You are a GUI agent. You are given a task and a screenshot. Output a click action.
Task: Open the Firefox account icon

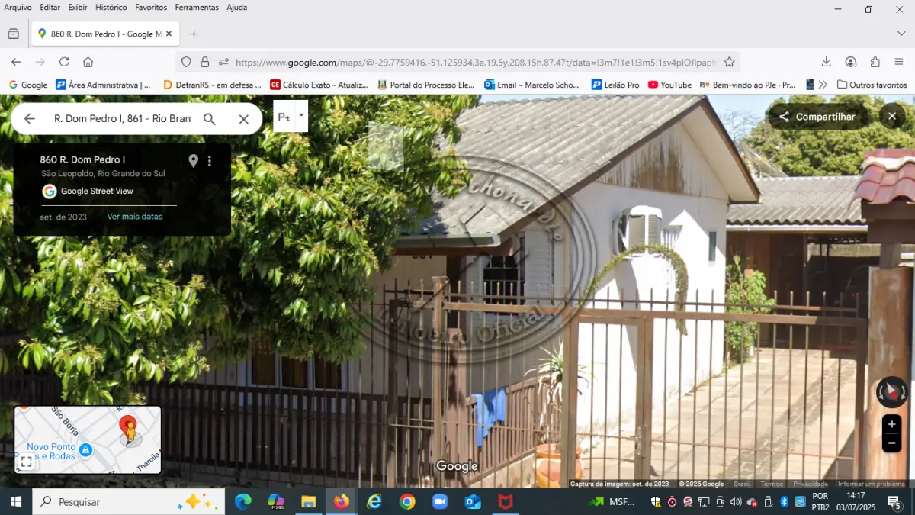point(851,62)
